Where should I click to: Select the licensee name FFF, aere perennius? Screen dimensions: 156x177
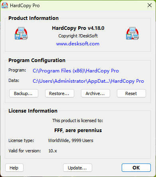[78, 130]
